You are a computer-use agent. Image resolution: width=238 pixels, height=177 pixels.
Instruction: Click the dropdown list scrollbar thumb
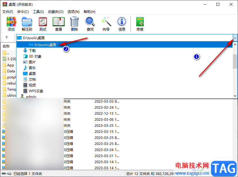[235, 61]
